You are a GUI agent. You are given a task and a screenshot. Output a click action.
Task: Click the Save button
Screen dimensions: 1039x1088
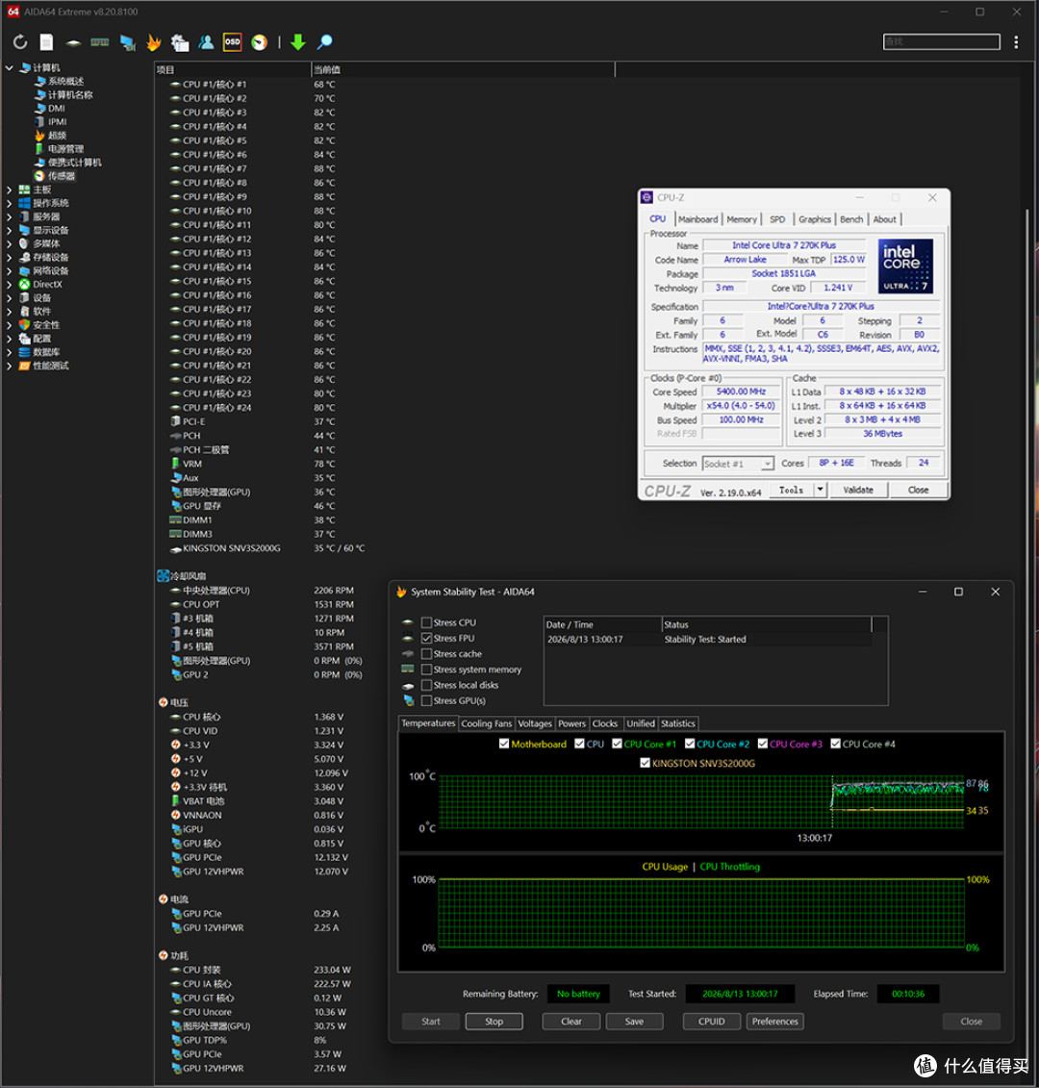[x=634, y=1022]
